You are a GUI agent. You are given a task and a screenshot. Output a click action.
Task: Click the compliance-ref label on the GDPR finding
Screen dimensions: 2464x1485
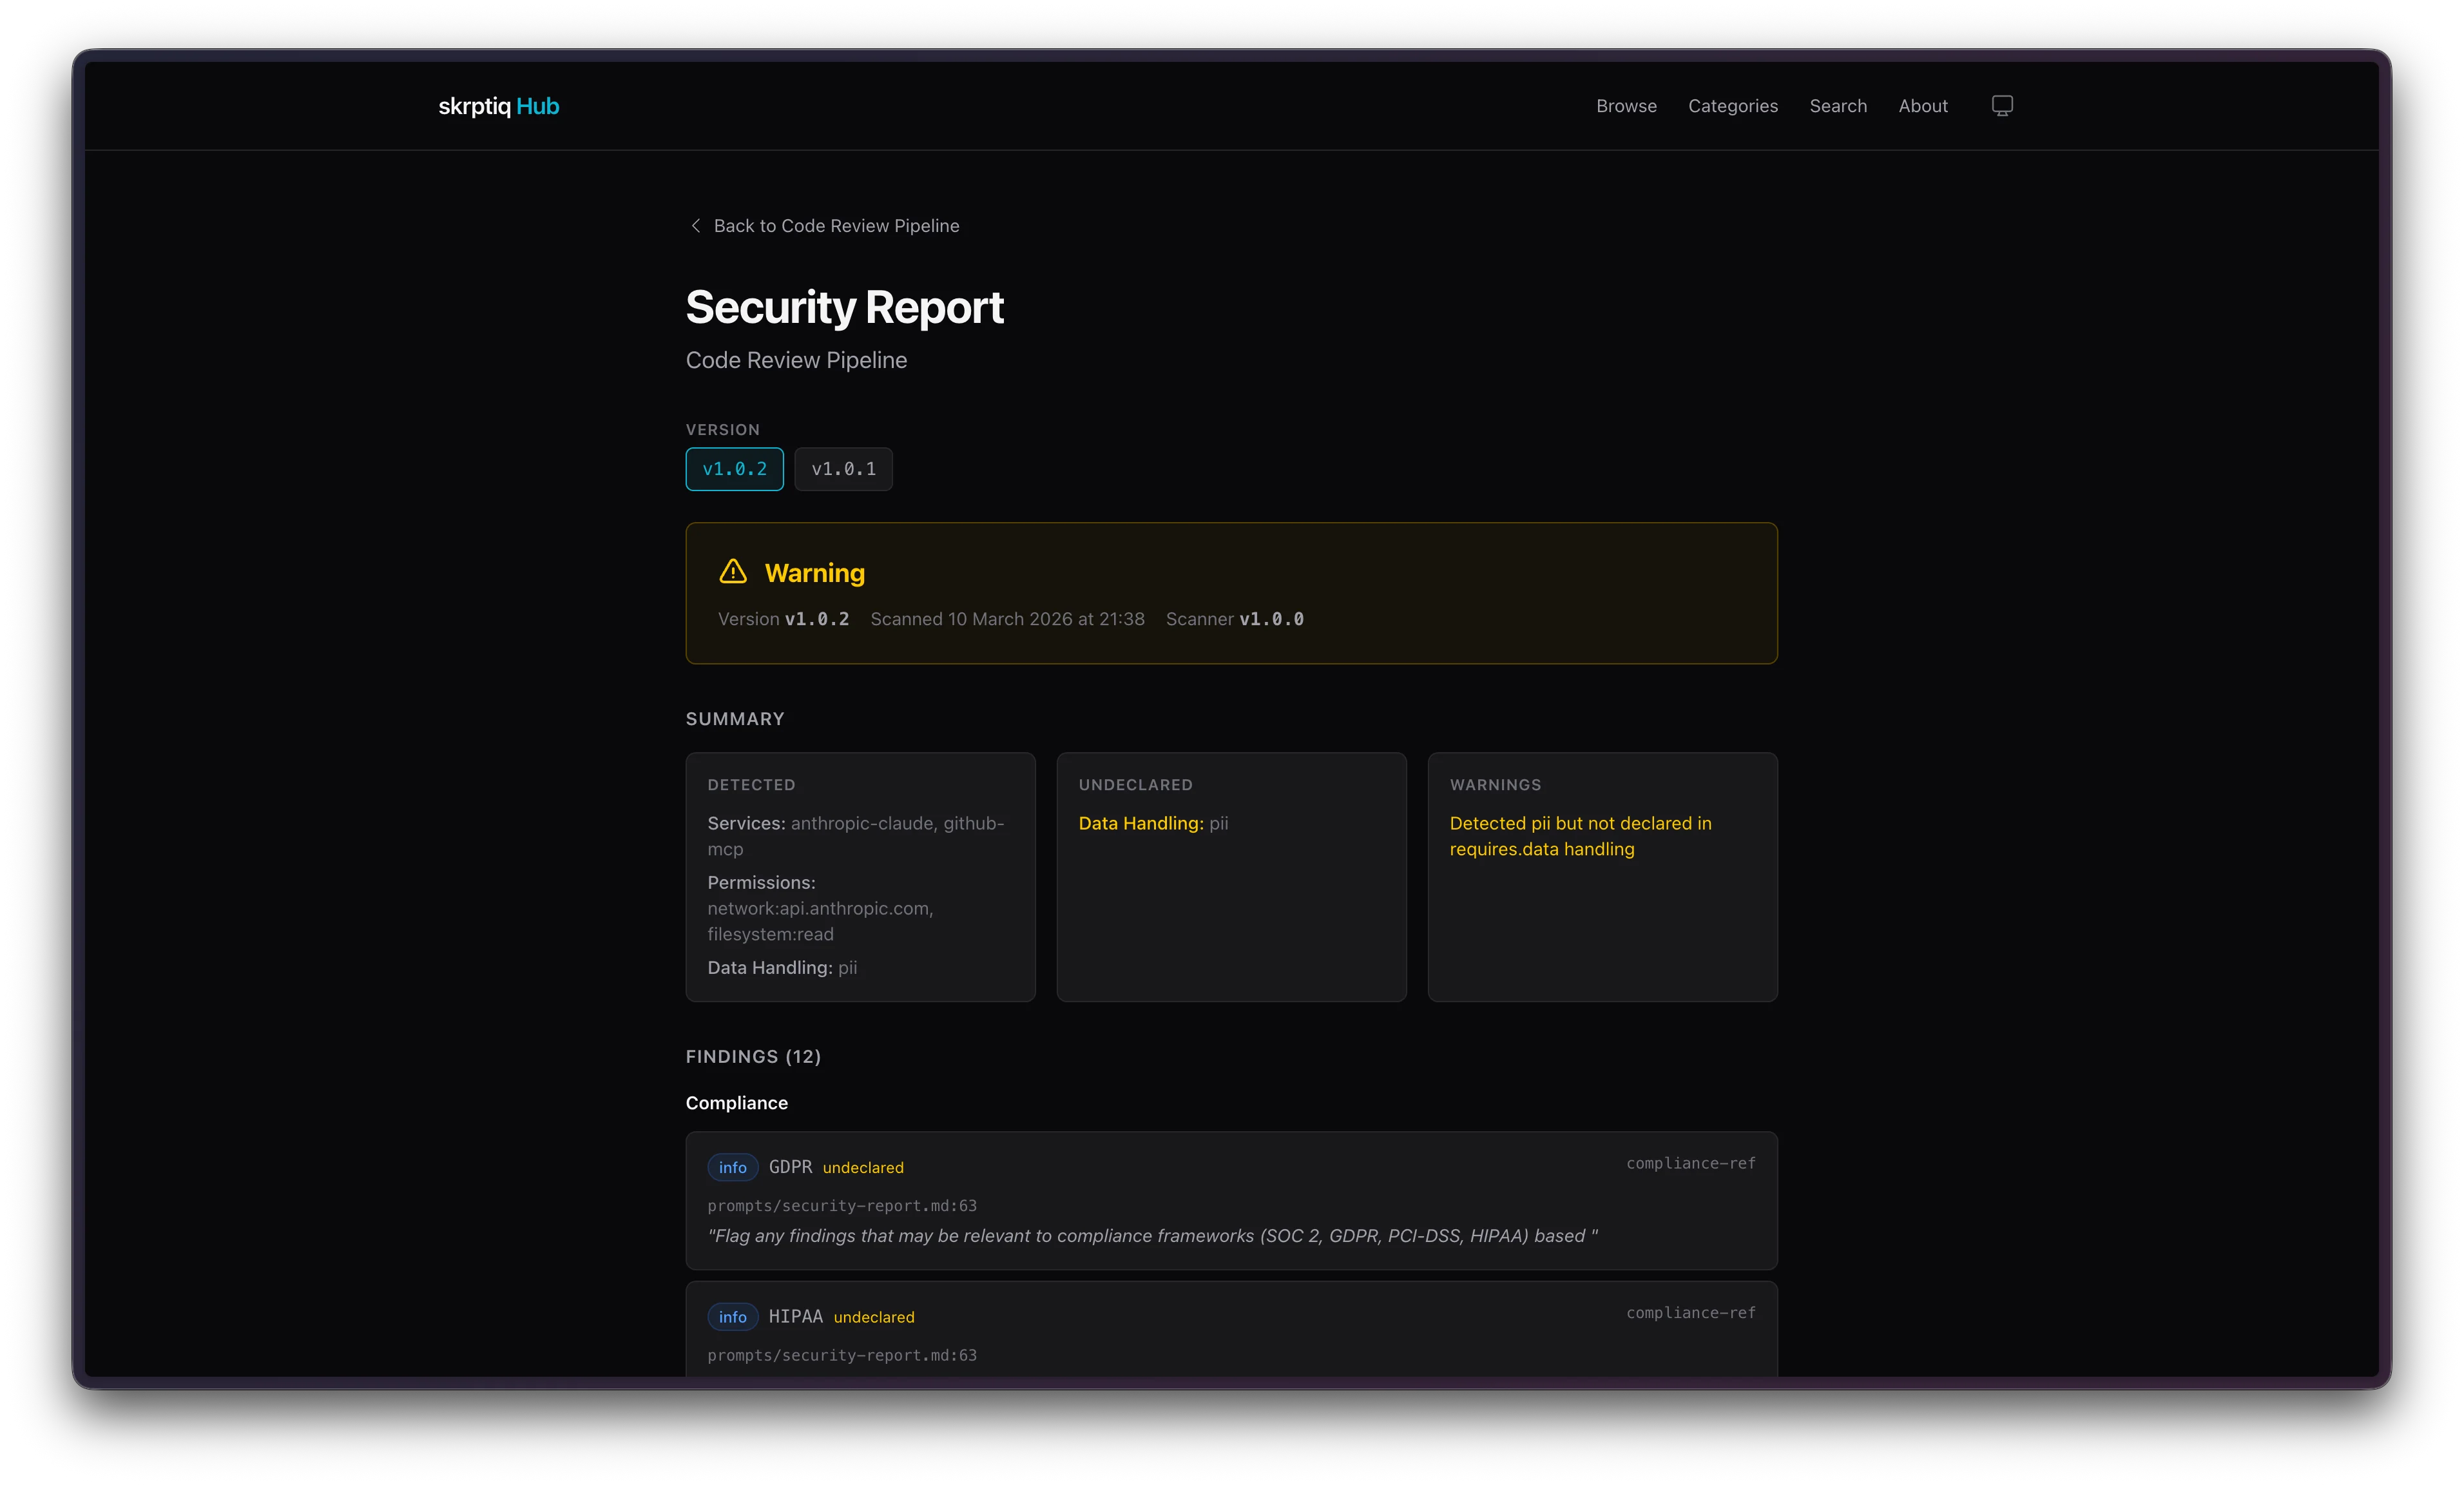[1690, 1163]
